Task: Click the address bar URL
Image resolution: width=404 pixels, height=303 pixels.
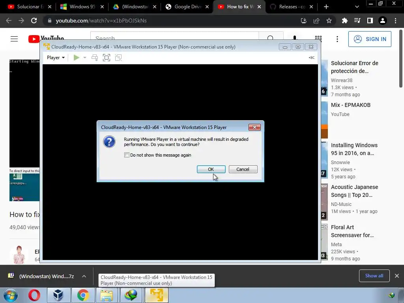Action: 101,21
